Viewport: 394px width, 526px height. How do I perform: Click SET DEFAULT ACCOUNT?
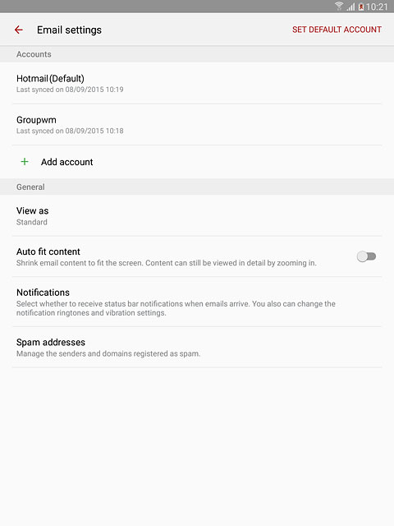[x=337, y=30]
